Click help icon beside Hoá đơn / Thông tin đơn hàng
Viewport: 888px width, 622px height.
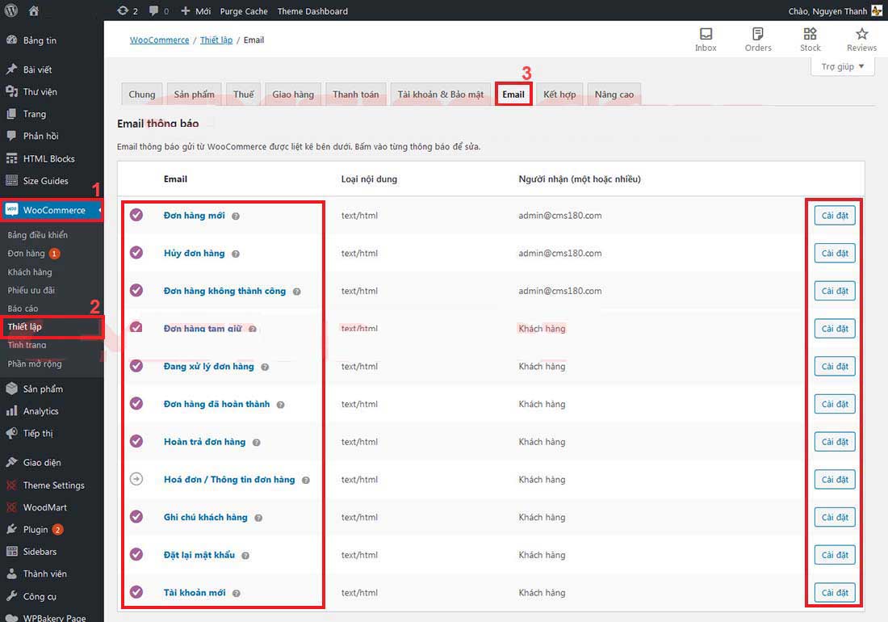[x=306, y=481]
